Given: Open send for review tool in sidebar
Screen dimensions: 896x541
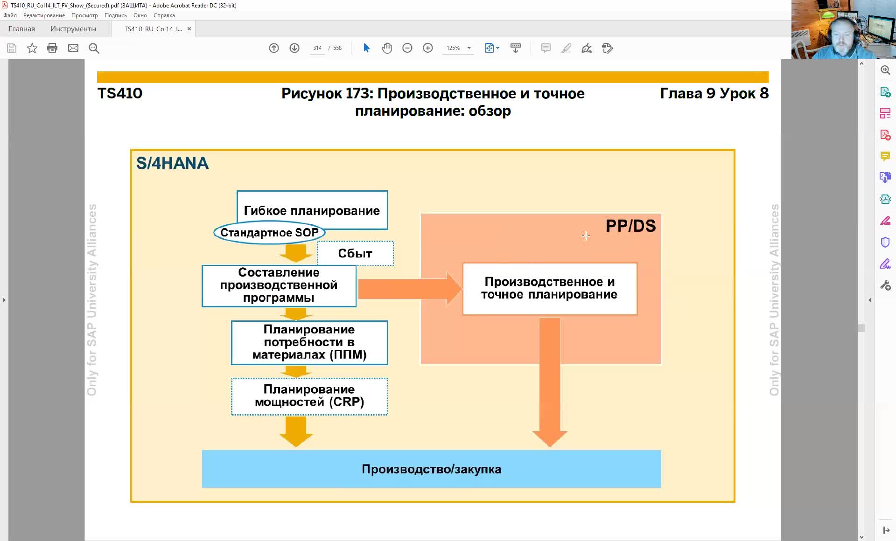Looking at the screenshot, I should coord(885,199).
